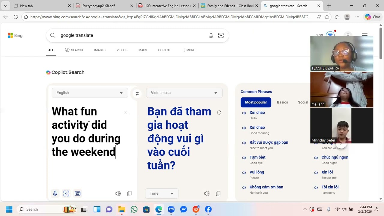This screenshot has height=216, width=384.
Task: Listen to the English source text
Action: (118, 193)
